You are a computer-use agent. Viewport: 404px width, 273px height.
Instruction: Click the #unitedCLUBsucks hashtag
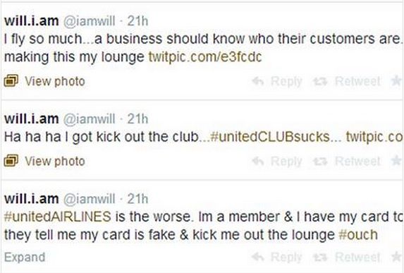(x=270, y=137)
